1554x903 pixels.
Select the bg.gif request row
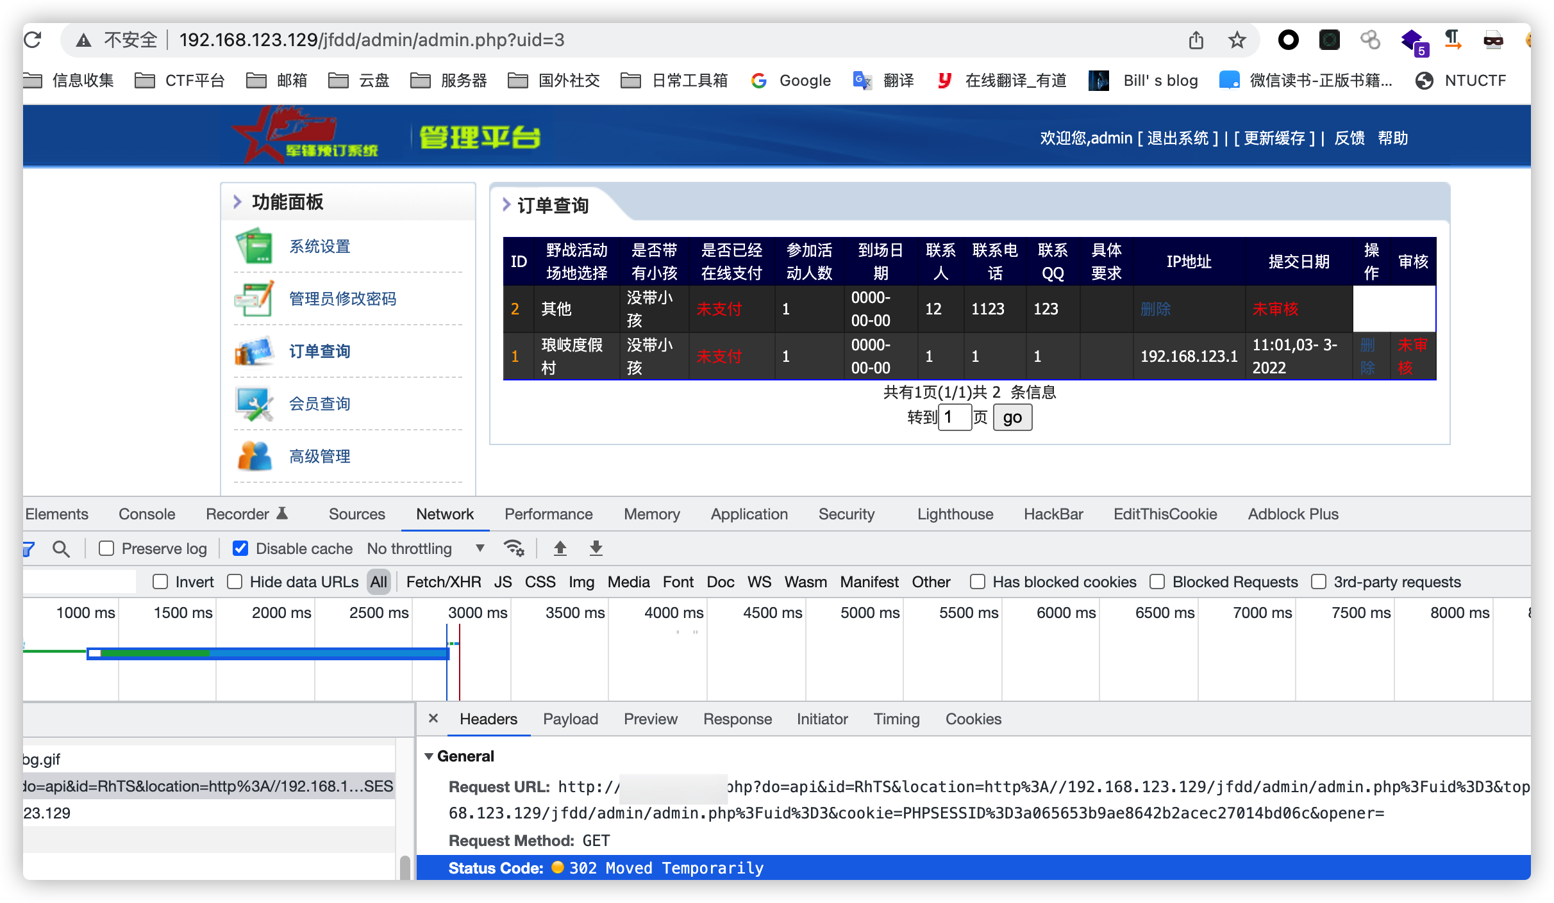pyautogui.click(x=208, y=759)
